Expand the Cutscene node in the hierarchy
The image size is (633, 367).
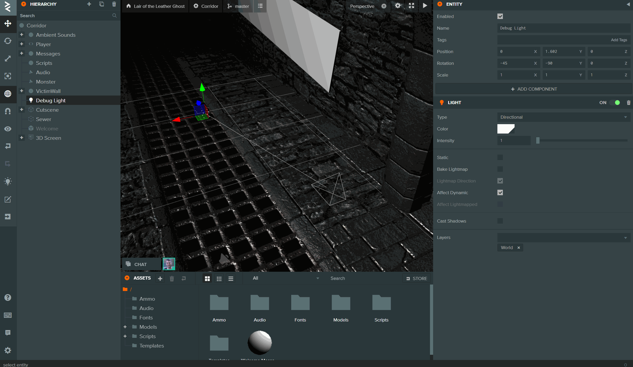click(22, 109)
